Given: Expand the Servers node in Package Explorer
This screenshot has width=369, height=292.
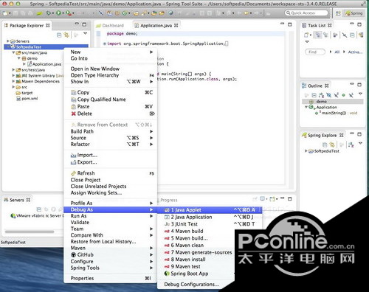Looking at the screenshot, I should point(8,41).
